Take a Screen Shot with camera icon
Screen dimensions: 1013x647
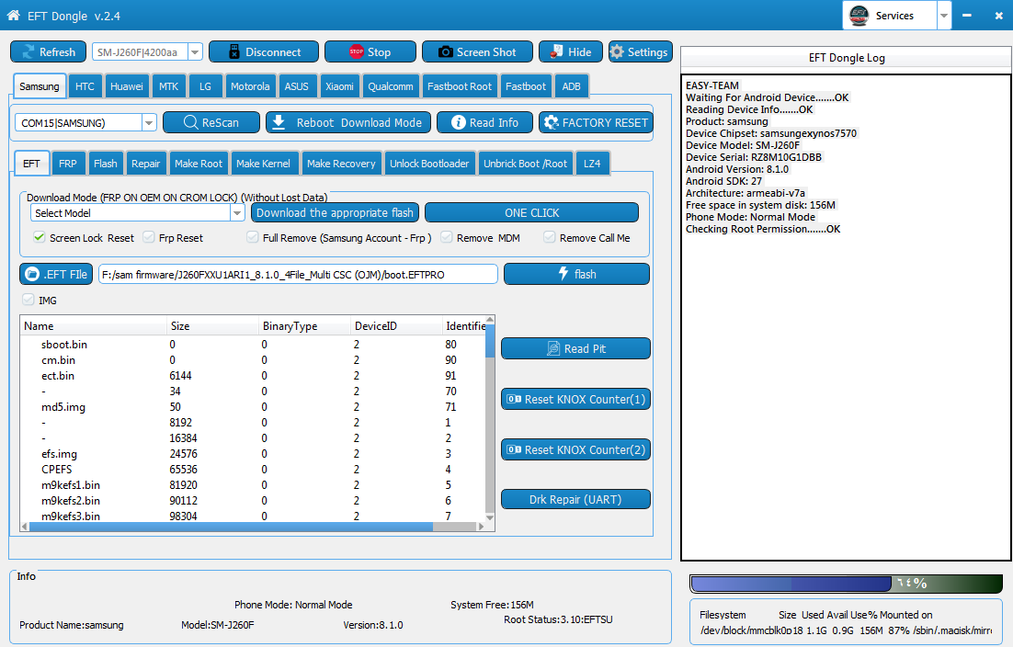(445, 52)
